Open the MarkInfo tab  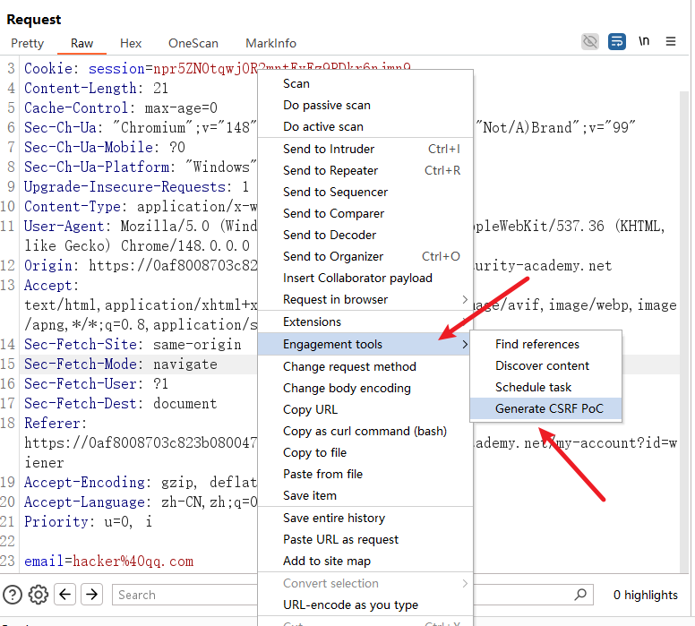(x=270, y=43)
